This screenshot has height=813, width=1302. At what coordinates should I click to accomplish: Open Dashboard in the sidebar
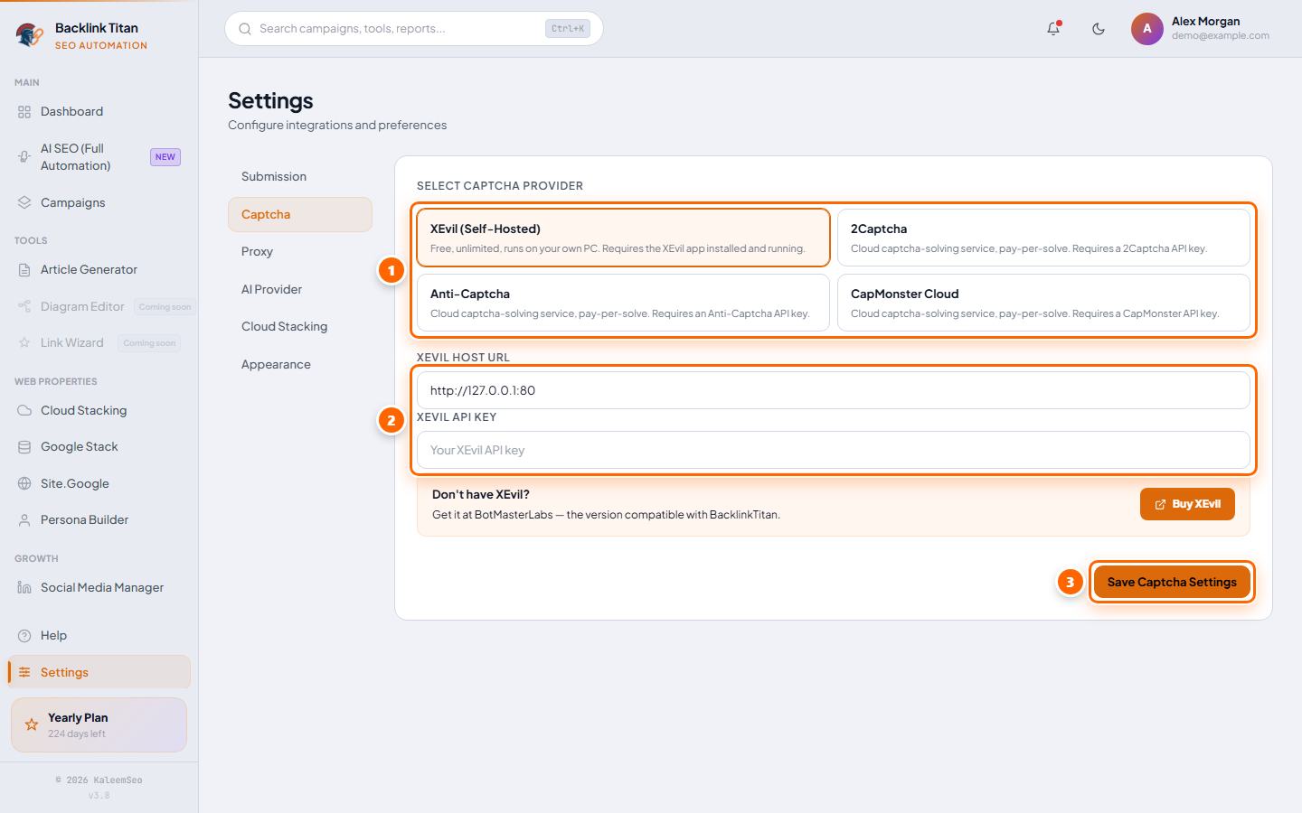coord(99,112)
